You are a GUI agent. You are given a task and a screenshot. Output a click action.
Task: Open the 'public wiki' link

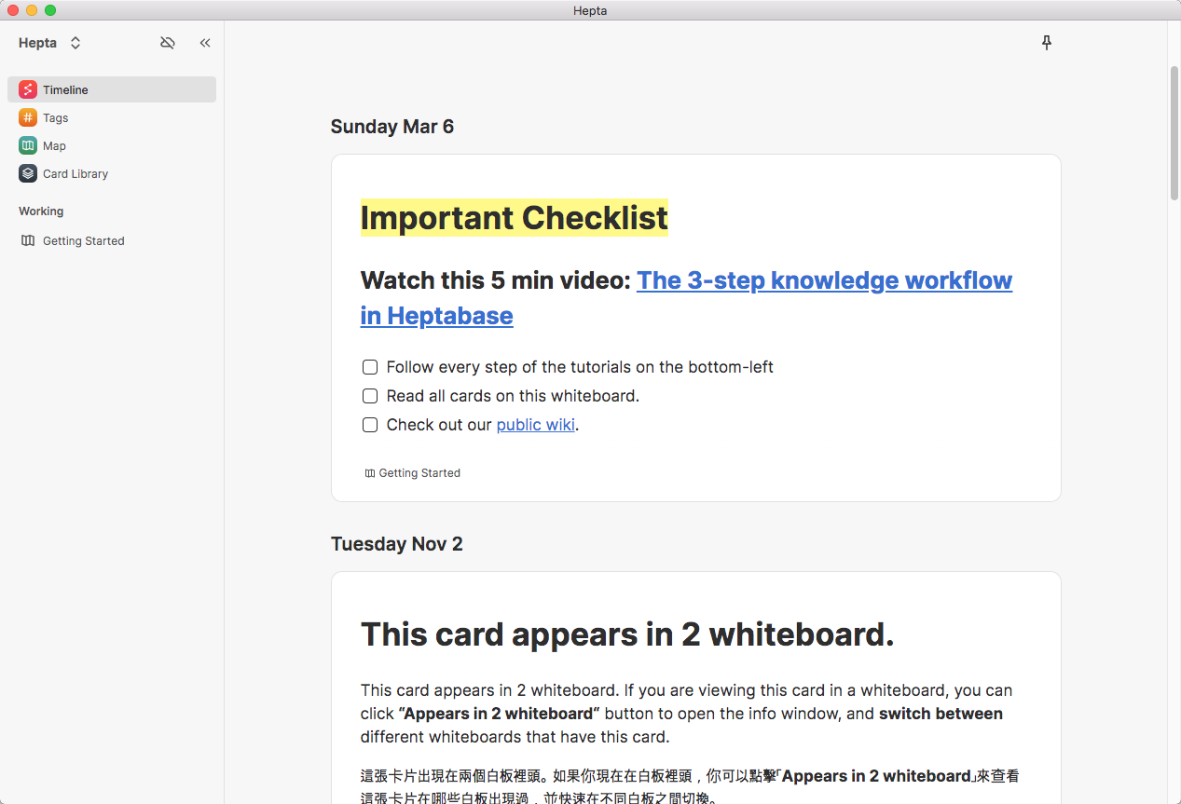pos(536,425)
